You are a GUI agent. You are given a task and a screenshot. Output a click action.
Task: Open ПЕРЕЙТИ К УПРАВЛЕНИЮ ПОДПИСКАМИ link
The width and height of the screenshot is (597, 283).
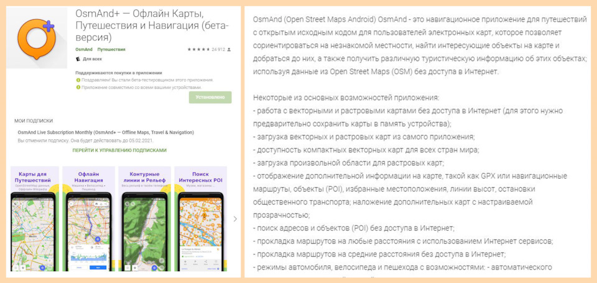pyautogui.click(x=119, y=151)
